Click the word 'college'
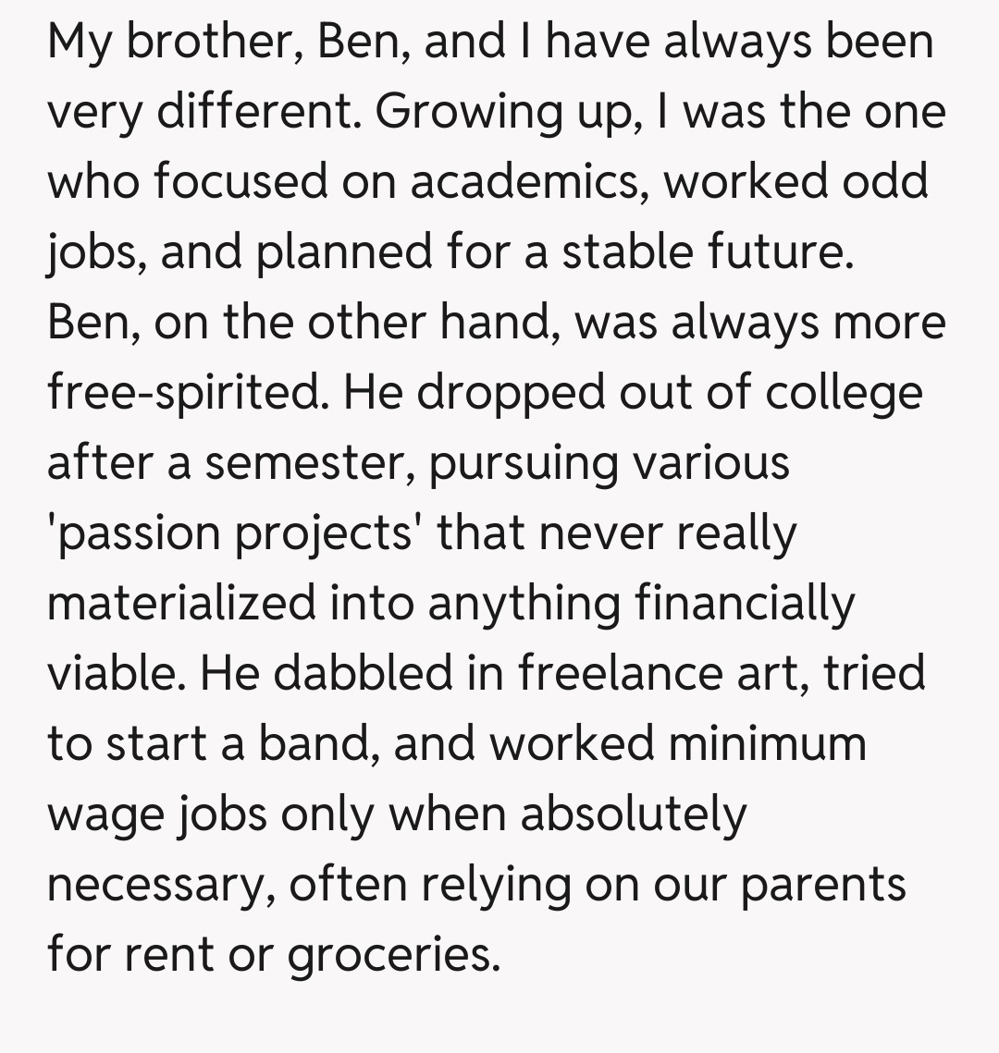The height and width of the screenshot is (1053, 999). [844, 393]
